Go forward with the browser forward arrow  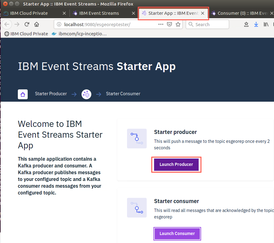click(x=17, y=24)
